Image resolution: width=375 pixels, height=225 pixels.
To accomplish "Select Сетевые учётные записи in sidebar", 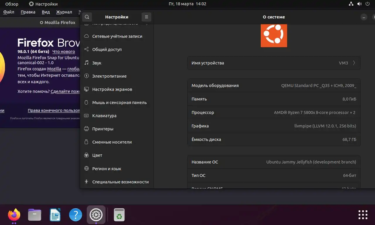I will coord(117,36).
